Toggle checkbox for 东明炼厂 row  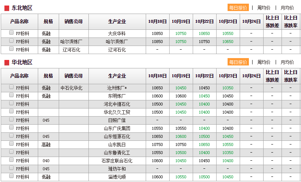point(11,95)
